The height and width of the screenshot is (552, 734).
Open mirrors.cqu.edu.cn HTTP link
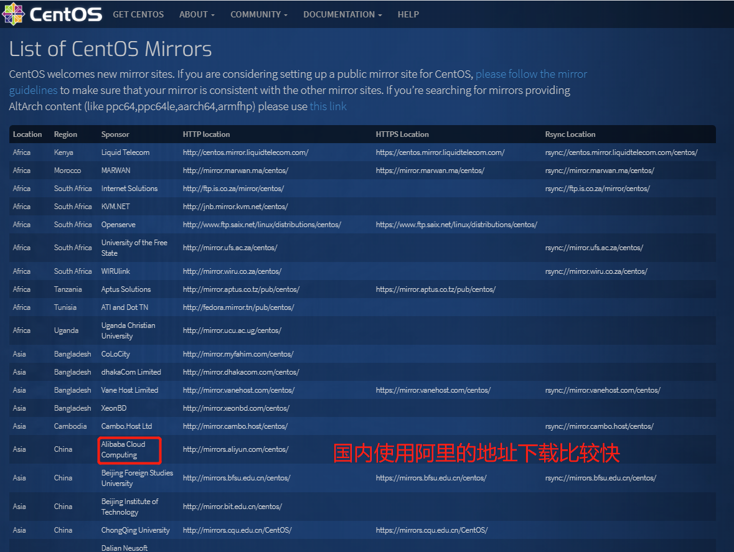237,530
